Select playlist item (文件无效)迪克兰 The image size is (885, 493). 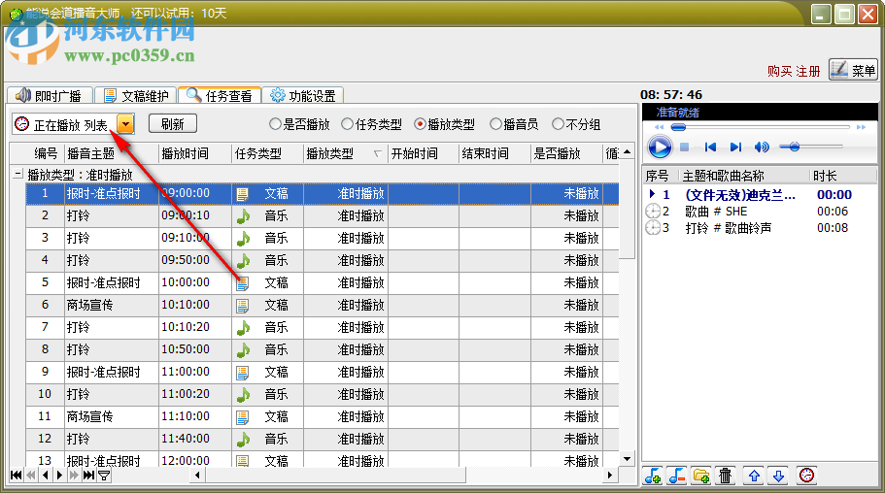(x=761, y=195)
